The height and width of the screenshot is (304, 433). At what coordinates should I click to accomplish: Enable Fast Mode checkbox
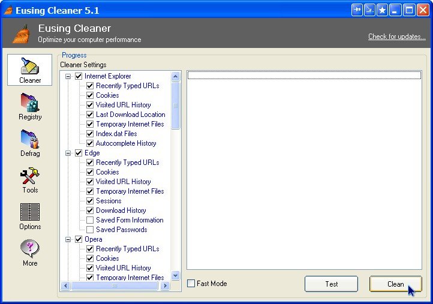click(x=191, y=284)
